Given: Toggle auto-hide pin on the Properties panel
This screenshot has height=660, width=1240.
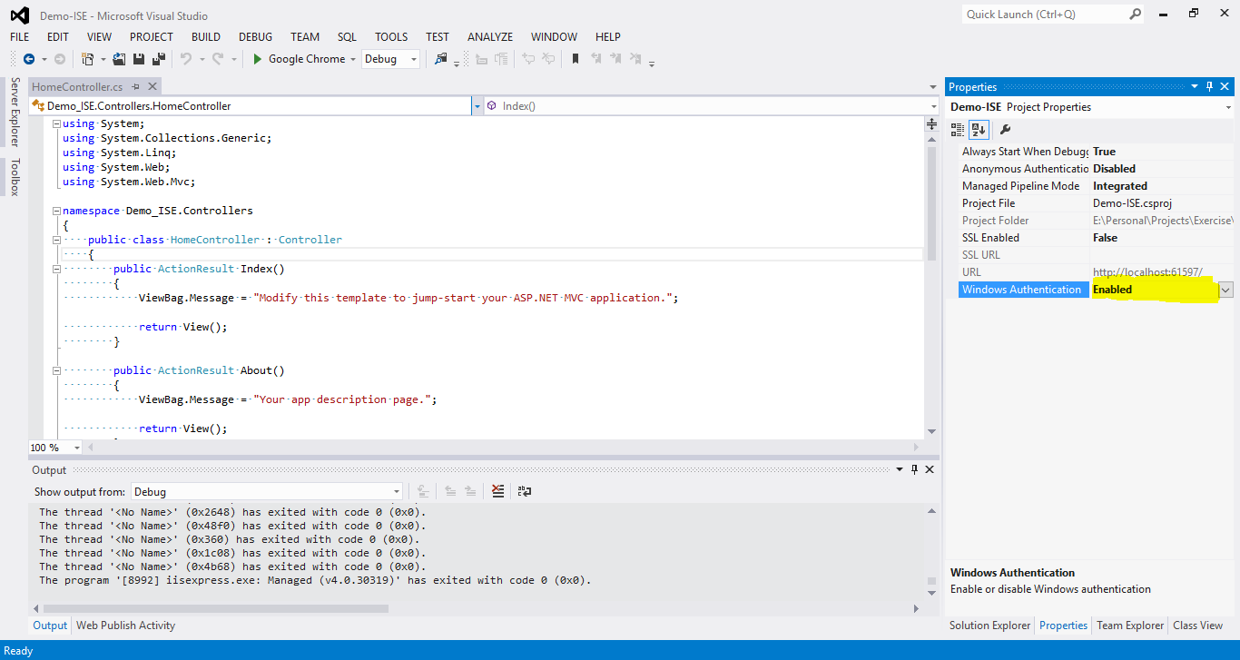Looking at the screenshot, I should pyautogui.click(x=1209, y=86).
